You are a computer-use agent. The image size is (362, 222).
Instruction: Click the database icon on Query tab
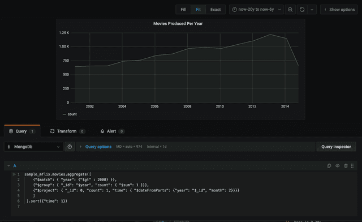(11, 131)
